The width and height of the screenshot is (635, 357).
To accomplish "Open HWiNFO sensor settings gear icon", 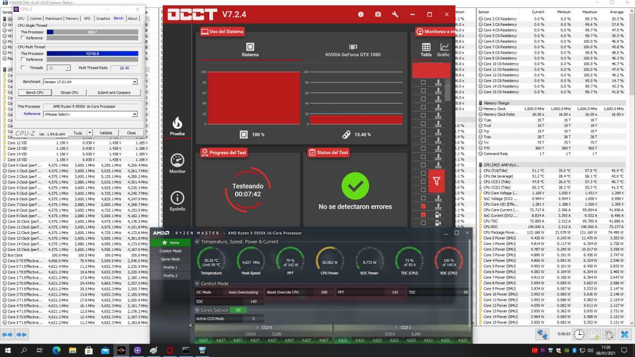I will 609,335.
